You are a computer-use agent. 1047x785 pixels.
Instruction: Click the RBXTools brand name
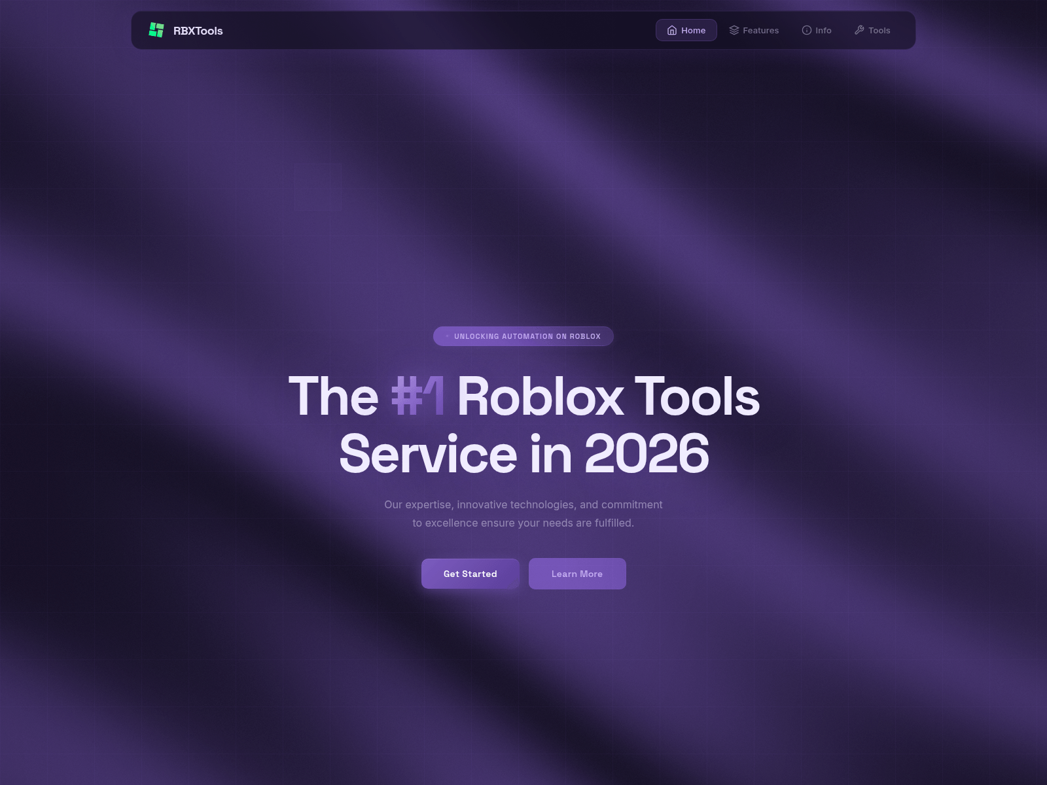pos(198,31)
